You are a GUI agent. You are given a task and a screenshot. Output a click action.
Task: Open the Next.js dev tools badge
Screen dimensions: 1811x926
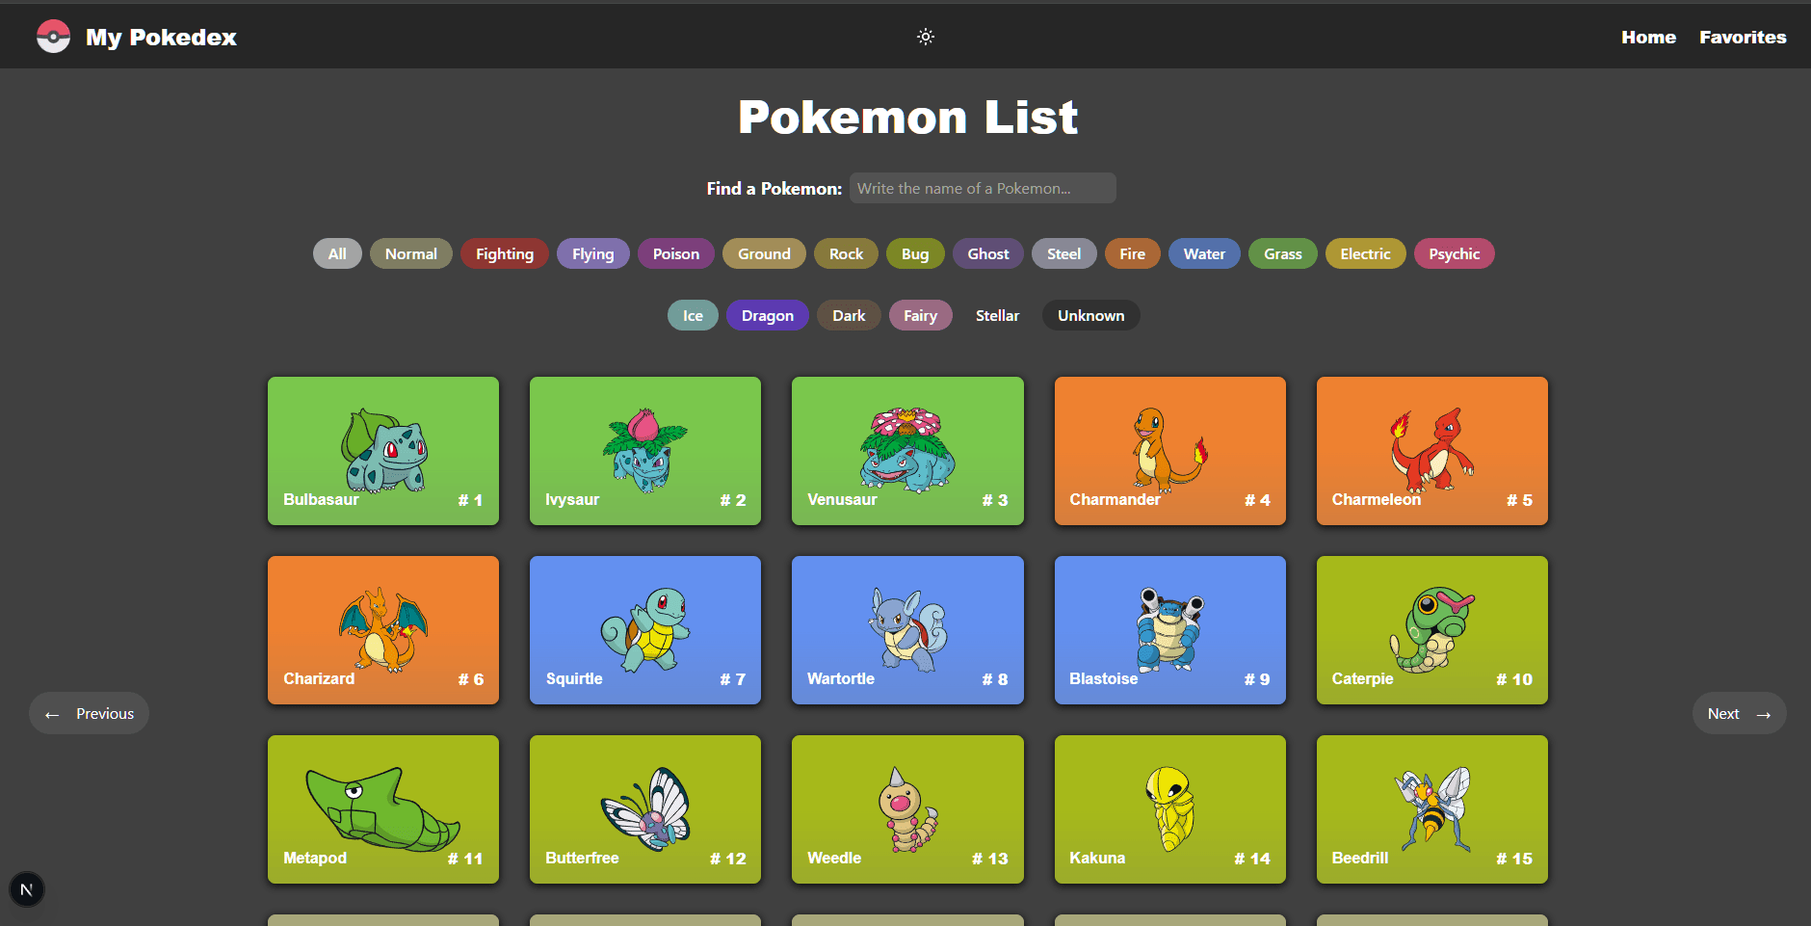[x=27, y=889]
